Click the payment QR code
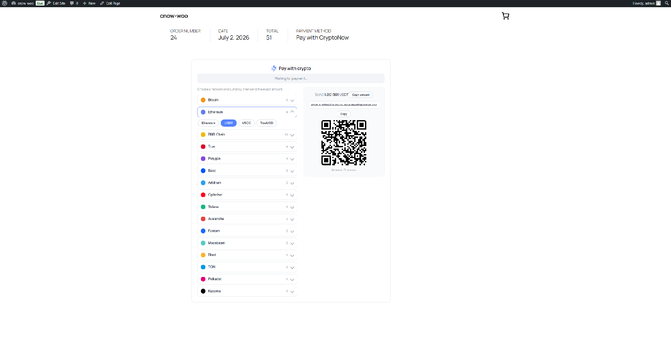This screenshot has height=344, width=671. pos(344,143)
